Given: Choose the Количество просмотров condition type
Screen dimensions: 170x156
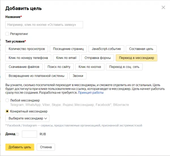Looking at the screenshot, I should [27, 49].
